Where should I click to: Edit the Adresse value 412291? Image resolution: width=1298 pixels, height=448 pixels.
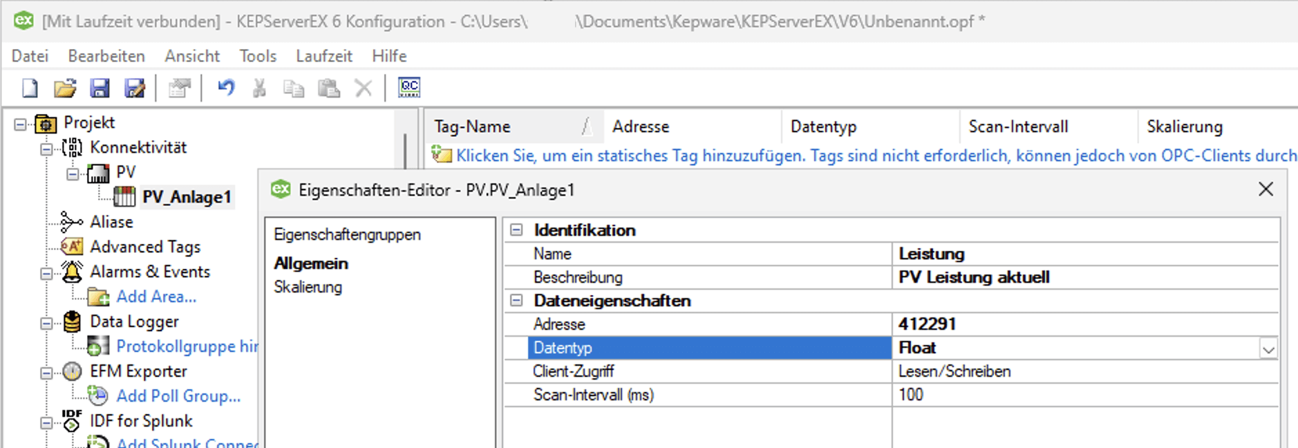click(x=1085, y=324)
